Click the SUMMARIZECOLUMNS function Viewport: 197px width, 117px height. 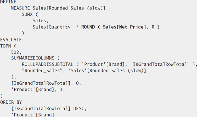pyautogui.click(x=33, y=58)
